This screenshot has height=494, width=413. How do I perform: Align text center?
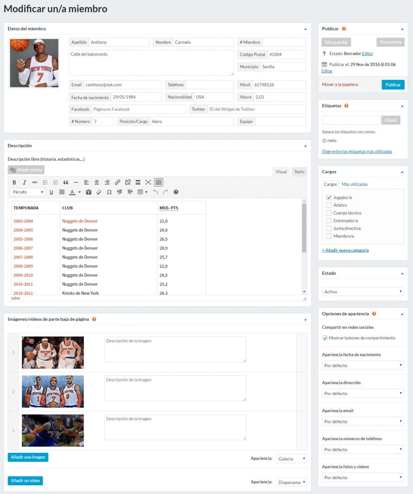[97, 182]
